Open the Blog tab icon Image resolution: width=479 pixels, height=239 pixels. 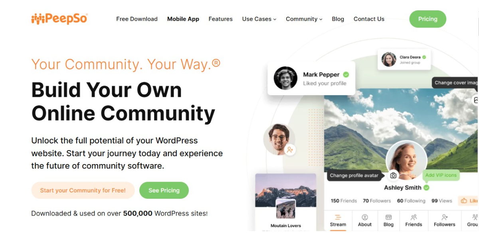(x=388, y=217)
